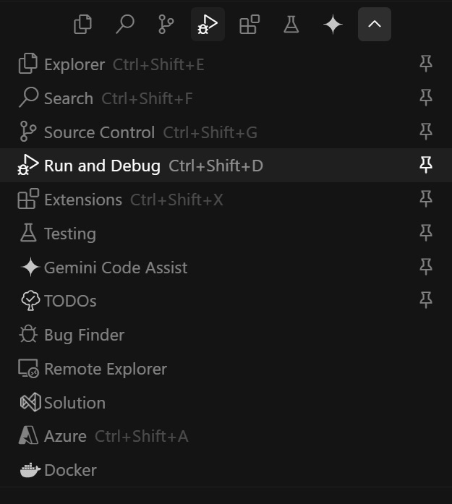The width and height of the screenshot is (452, 504).
Task: Unpin Explorer using its pin icon
Action: click(x=426, y=64)
